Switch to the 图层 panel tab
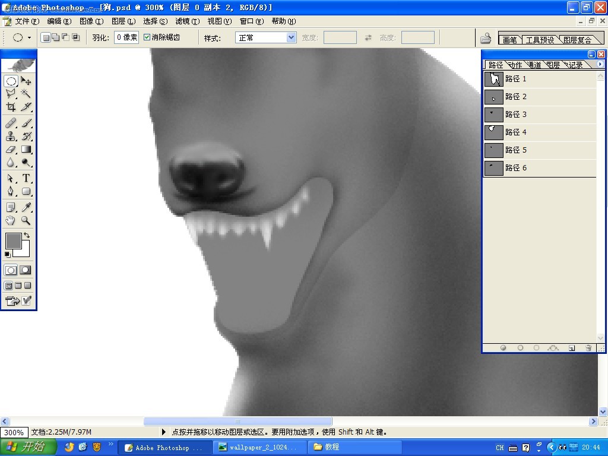The height and width of the screenshot is (456, 608). [553, 65]
